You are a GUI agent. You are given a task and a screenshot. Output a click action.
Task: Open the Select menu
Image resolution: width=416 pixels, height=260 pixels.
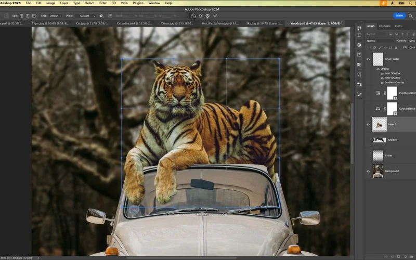pos(89,3)
